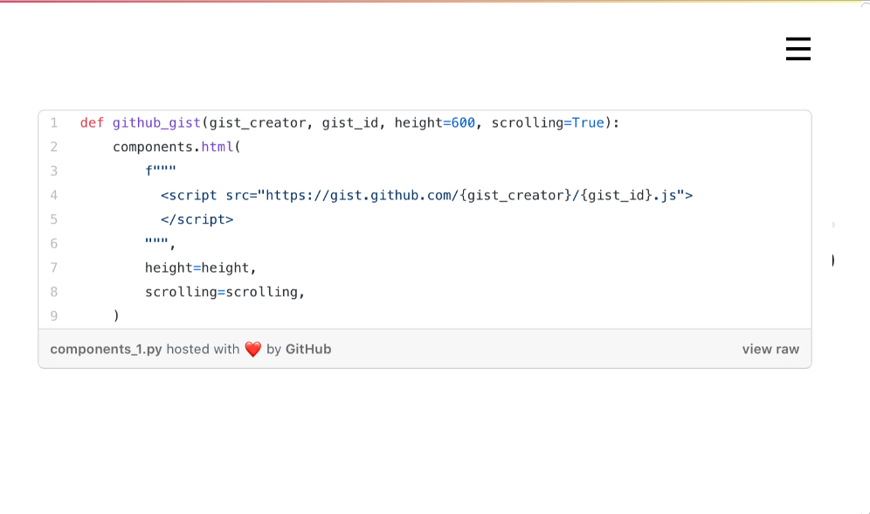Screen dimensions: 870x514
Task: Select line number 9 in the gist
Action: coord(54,316)
